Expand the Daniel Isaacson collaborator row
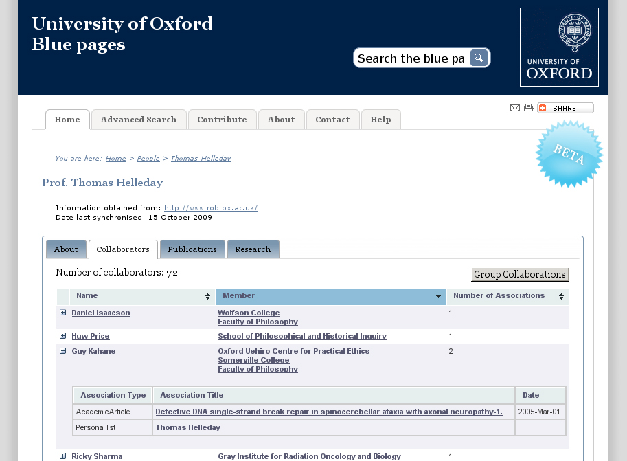The height and width of the screenshot is (461, 627). [62, 312]
